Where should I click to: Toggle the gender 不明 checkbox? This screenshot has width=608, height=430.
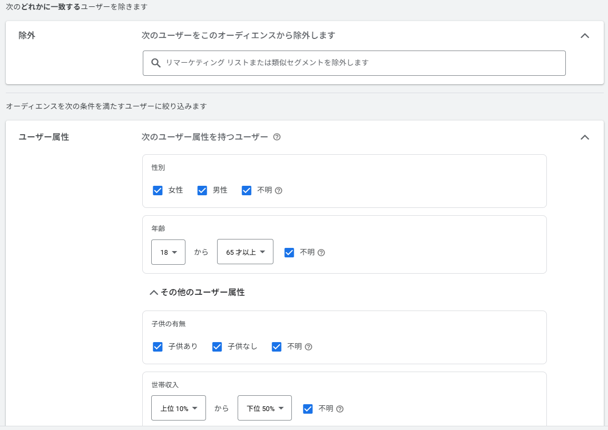247,191
